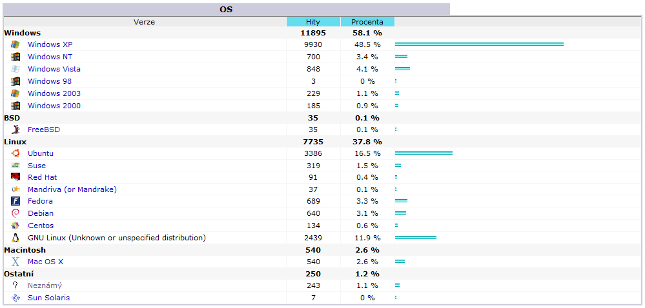Click the percentage value 58.1 %

pos(367,33)
